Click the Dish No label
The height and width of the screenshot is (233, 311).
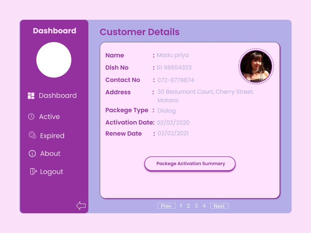tap(117, 68)
